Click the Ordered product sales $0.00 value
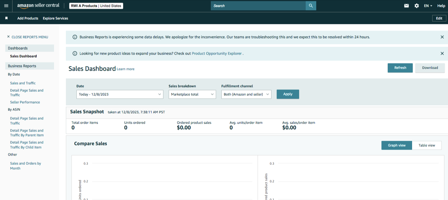 pyautogui.click(x=184, y=128)
